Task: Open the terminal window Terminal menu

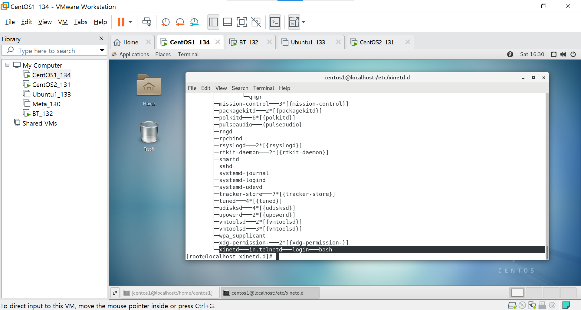Action: click(264, 88)
